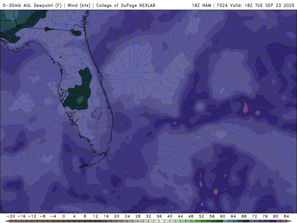The width and height of the screenshot is (297, 223).
Task: Click the white swatch below the 36 label
Action: [x=162, y=221]
